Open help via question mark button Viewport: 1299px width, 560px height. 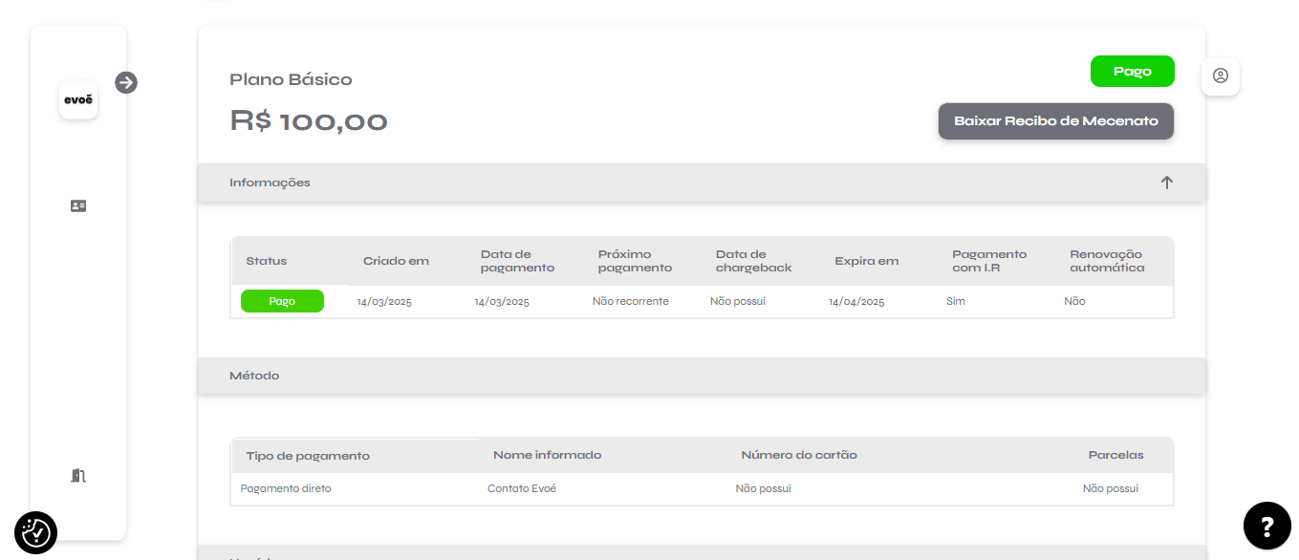[1267, 526]
